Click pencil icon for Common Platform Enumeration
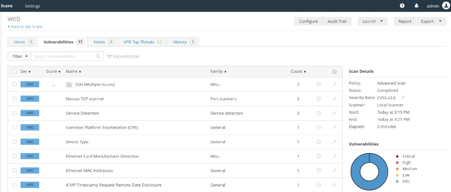The width and height of the screenshot is (451, 192). pyautogui.click(x=334, y=127)
